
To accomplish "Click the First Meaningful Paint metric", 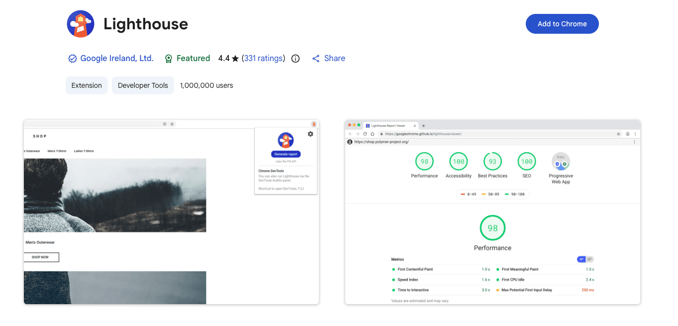I will click(x=545, y=269).
